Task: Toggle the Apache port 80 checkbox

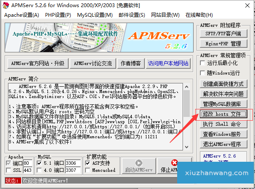Action: (8, 163)
